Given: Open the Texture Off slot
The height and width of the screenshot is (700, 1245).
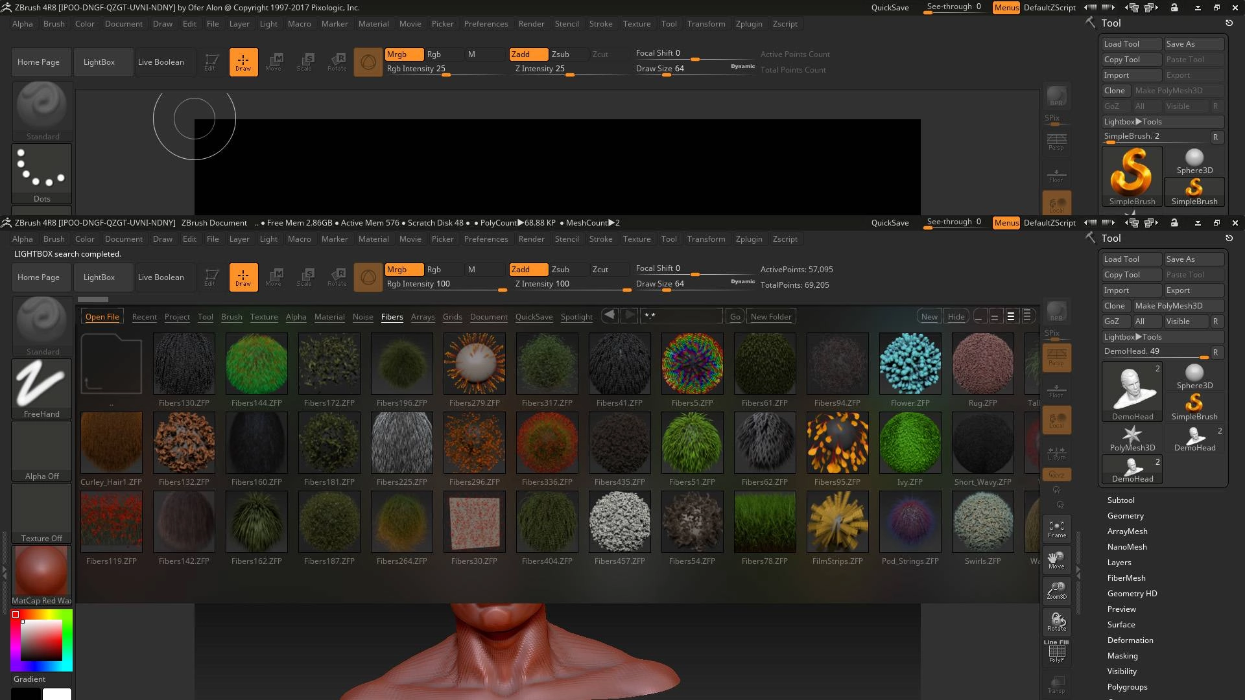Looking at the screenshot, I should (41, 513).
